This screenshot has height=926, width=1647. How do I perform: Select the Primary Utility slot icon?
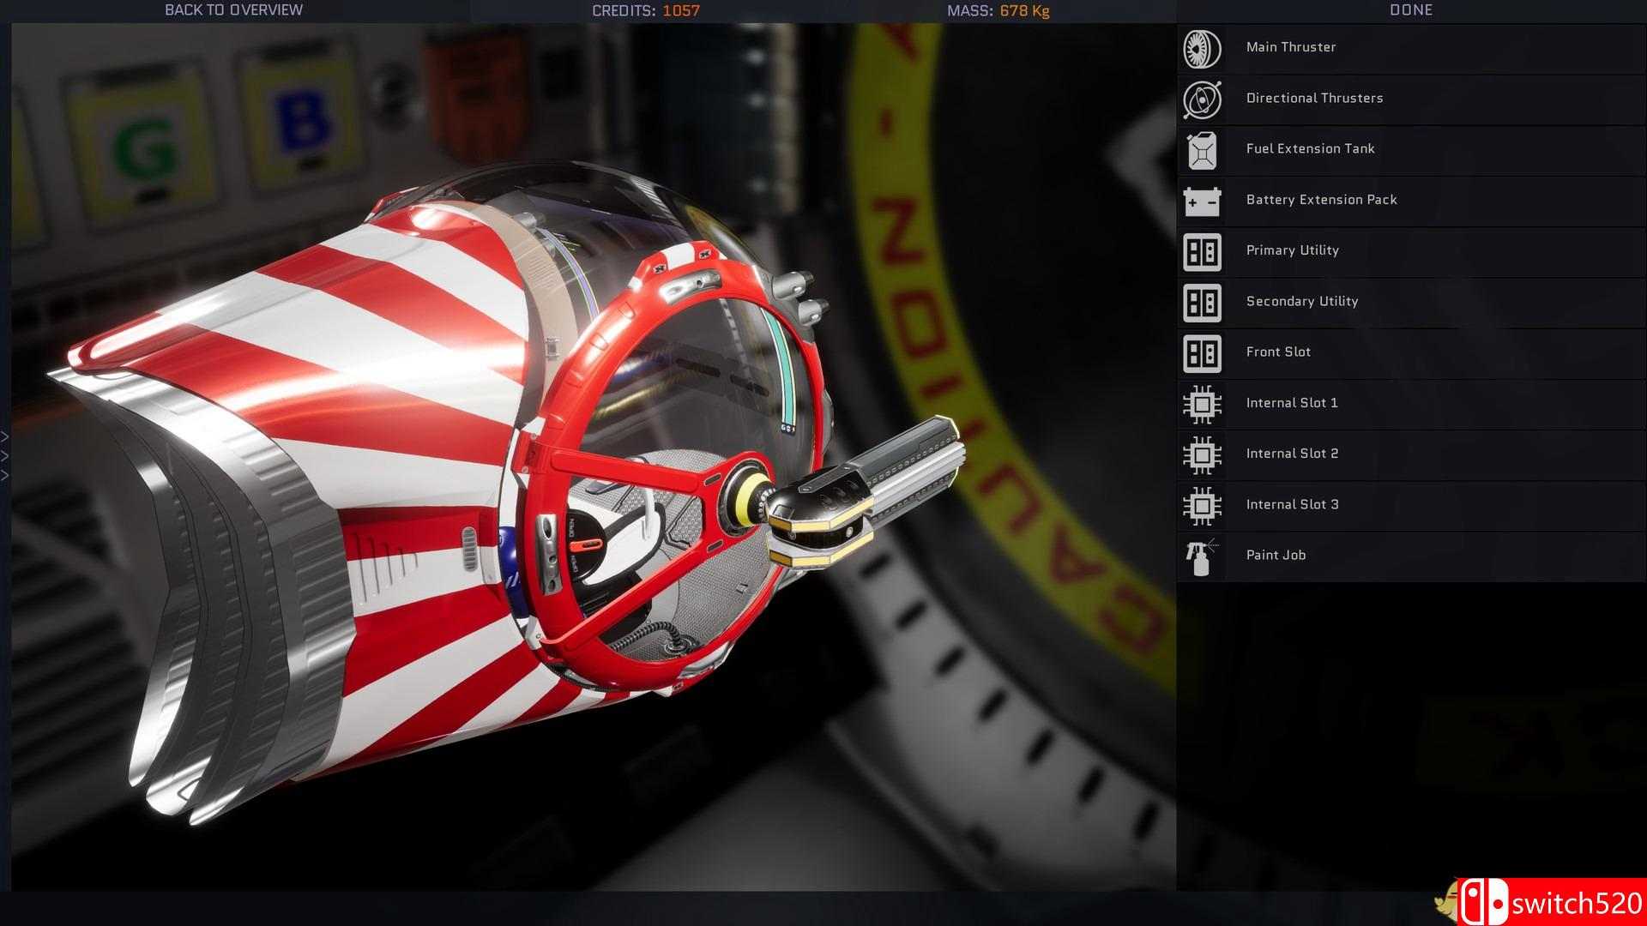pos(1202,252)
